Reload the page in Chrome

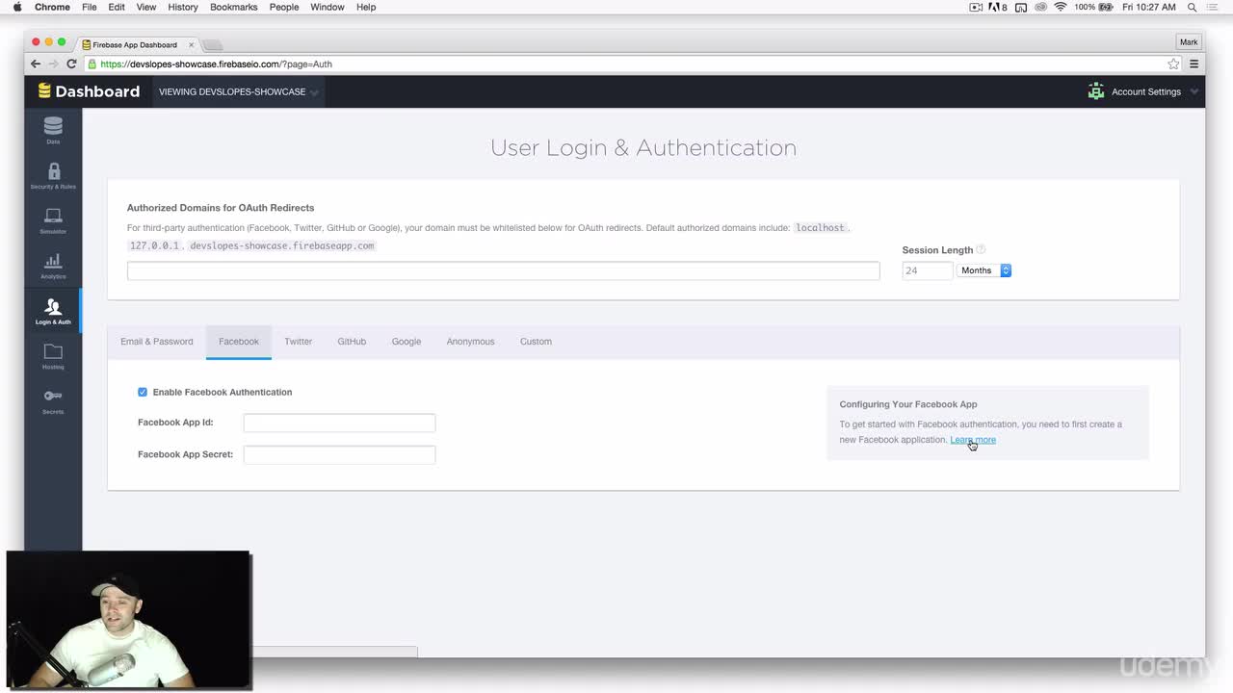click(x=71, y=64)
